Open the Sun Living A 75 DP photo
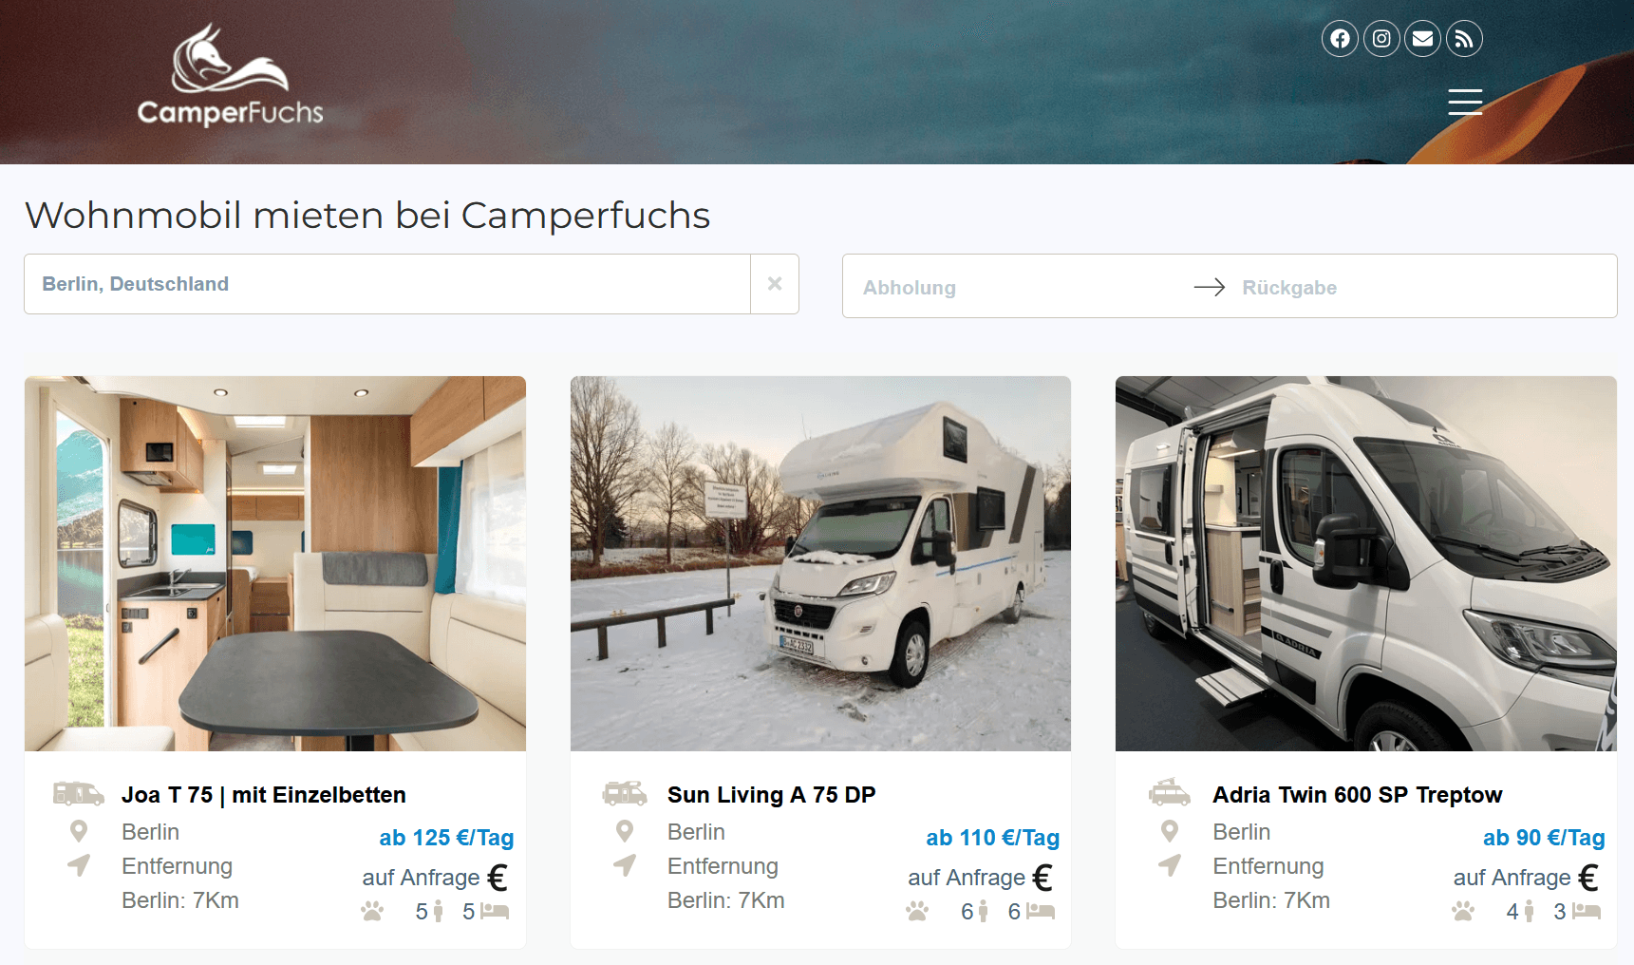The image size is (1634, 965). pos(820,563)
